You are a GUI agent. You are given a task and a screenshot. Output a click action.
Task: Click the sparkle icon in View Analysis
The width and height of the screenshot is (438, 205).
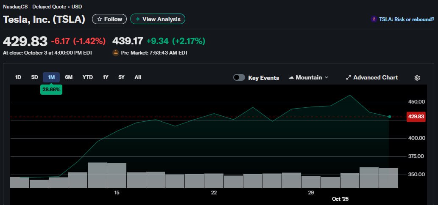(137, 19)
